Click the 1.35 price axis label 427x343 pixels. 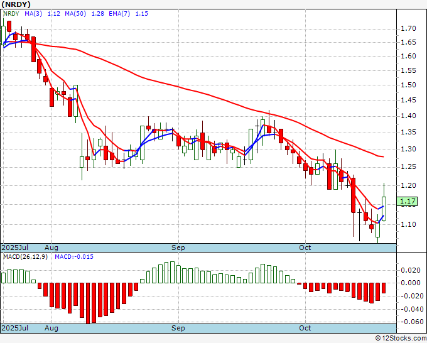[408, 133]
